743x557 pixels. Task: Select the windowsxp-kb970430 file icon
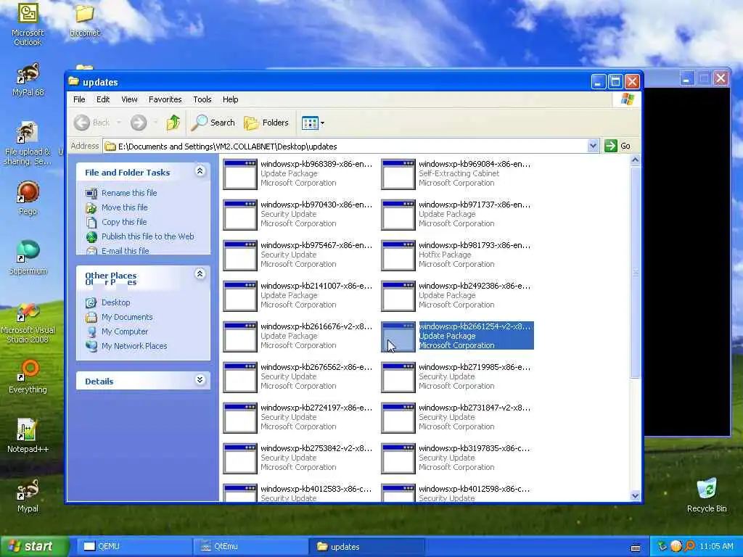[239, 215]
